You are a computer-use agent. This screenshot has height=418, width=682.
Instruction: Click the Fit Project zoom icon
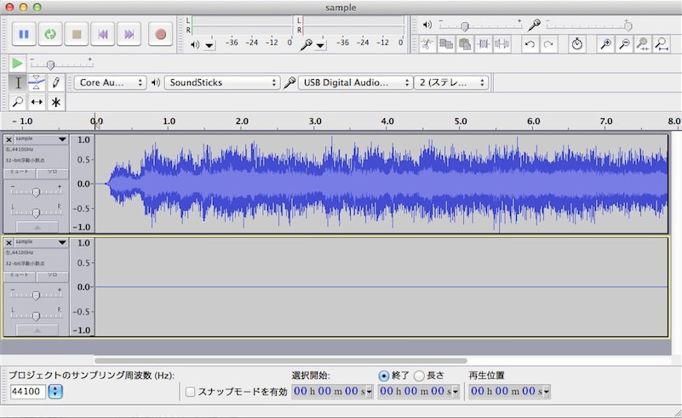(x=662, y=44)
